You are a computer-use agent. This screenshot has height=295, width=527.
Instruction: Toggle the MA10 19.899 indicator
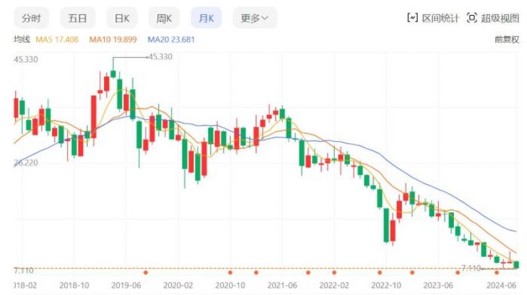point(113,39)
